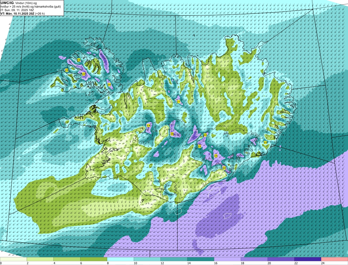
Task: Select the color scale tick label 6
Action: pyautogui.click(x=80, y=263)
